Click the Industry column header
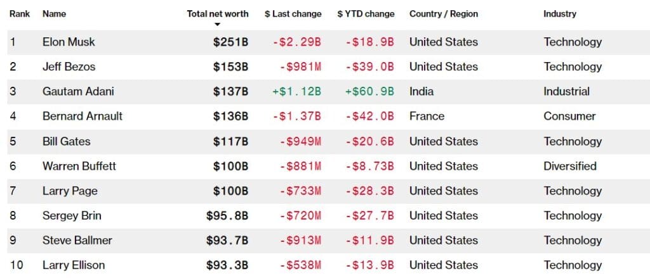 click(x=560, y=14)
